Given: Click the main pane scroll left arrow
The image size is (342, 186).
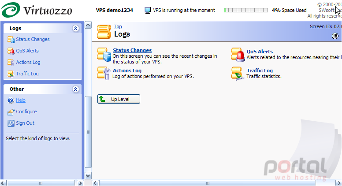Looking at the screenshot, I should (x=95, y=183).
